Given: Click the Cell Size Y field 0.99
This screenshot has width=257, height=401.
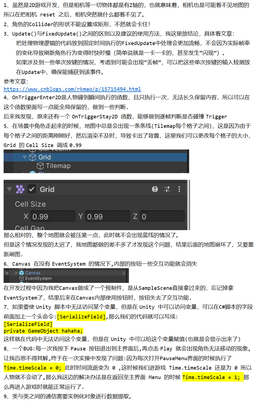Looking at the screenshot, I should (x=107, y=216).
